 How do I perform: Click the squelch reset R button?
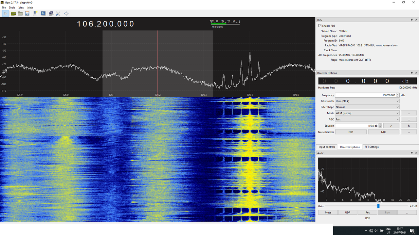[409, 126]
